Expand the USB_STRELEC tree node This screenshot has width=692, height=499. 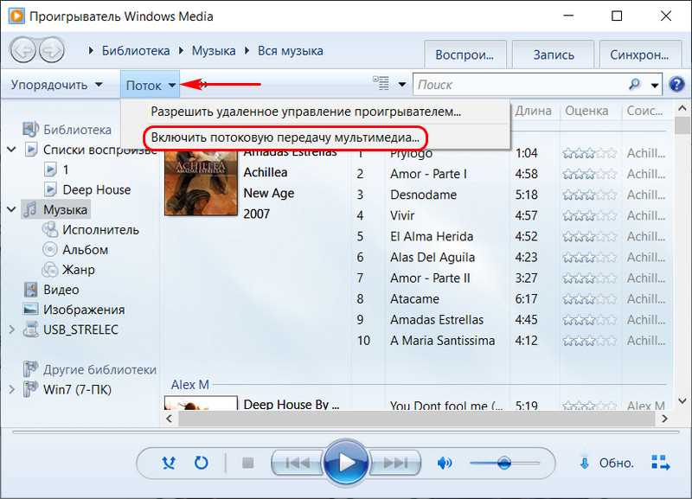click(11, 329)
